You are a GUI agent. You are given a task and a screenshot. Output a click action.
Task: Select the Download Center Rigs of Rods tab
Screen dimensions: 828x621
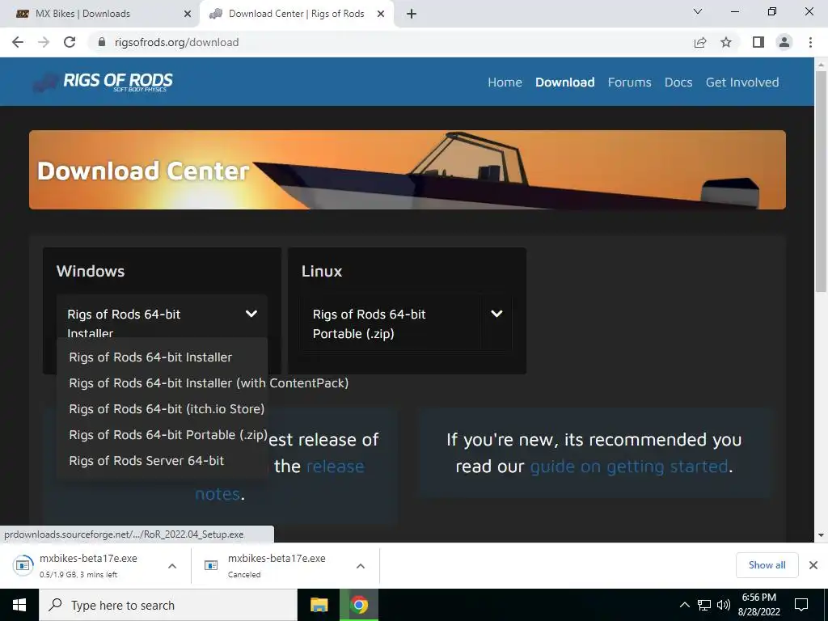pos(296,14)
